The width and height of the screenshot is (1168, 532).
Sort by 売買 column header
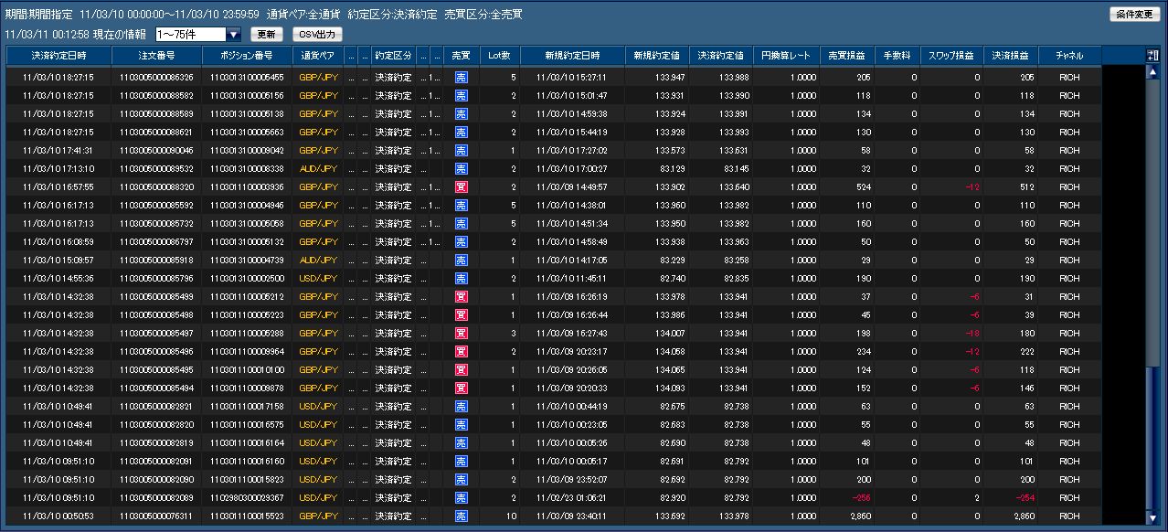(x=461, y=56)
